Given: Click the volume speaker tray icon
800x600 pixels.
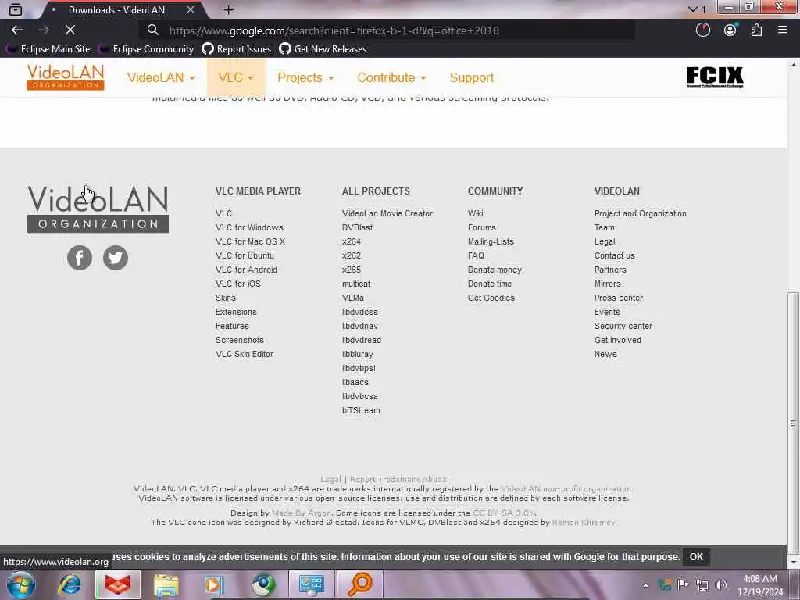Looking at the screenshot, I should 721,584.
